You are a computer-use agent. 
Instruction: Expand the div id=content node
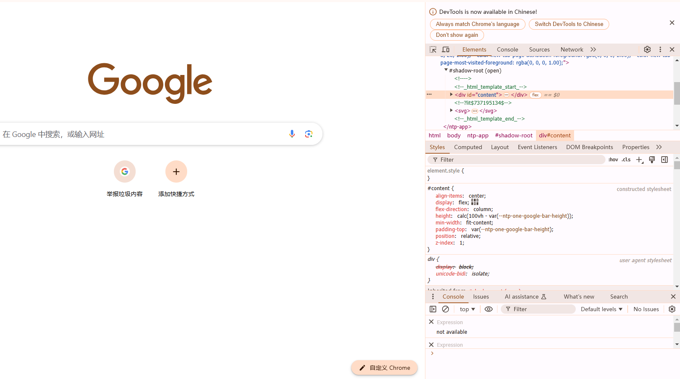coord(451,95)
